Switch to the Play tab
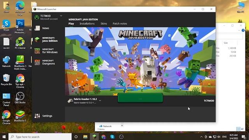This screenshot has height=140, width=249. (71, 24)
